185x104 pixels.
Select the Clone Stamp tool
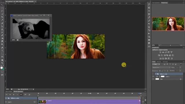point(2,29)
